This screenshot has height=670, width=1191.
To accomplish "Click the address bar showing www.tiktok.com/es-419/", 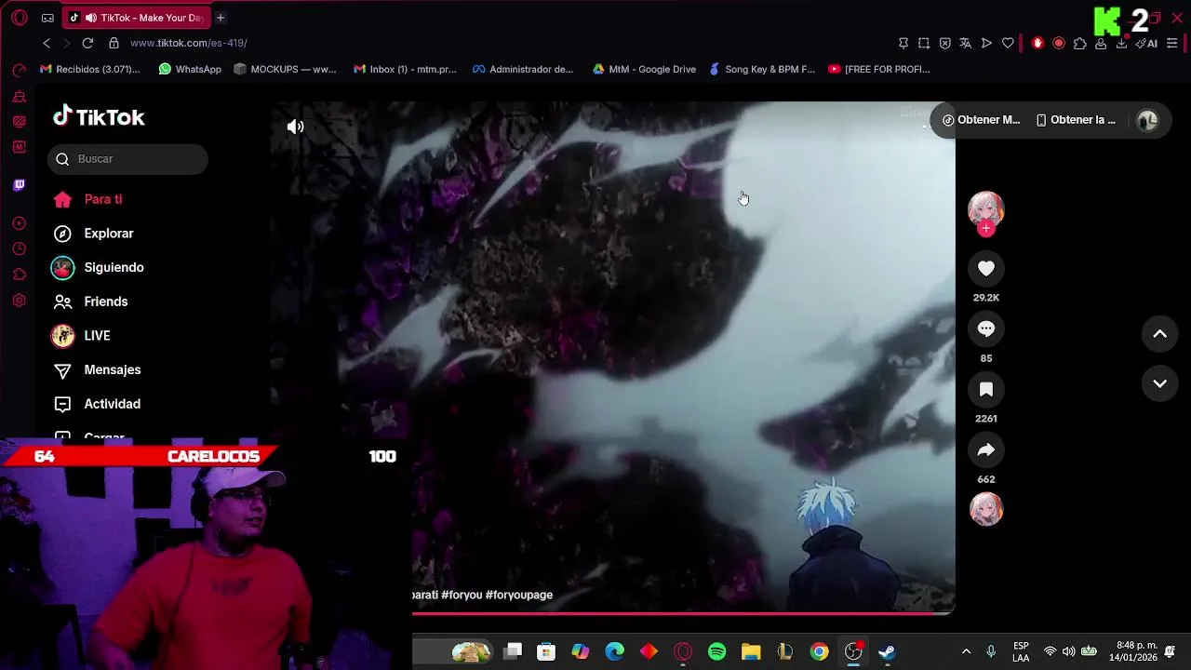I will [x=188, y=43].
